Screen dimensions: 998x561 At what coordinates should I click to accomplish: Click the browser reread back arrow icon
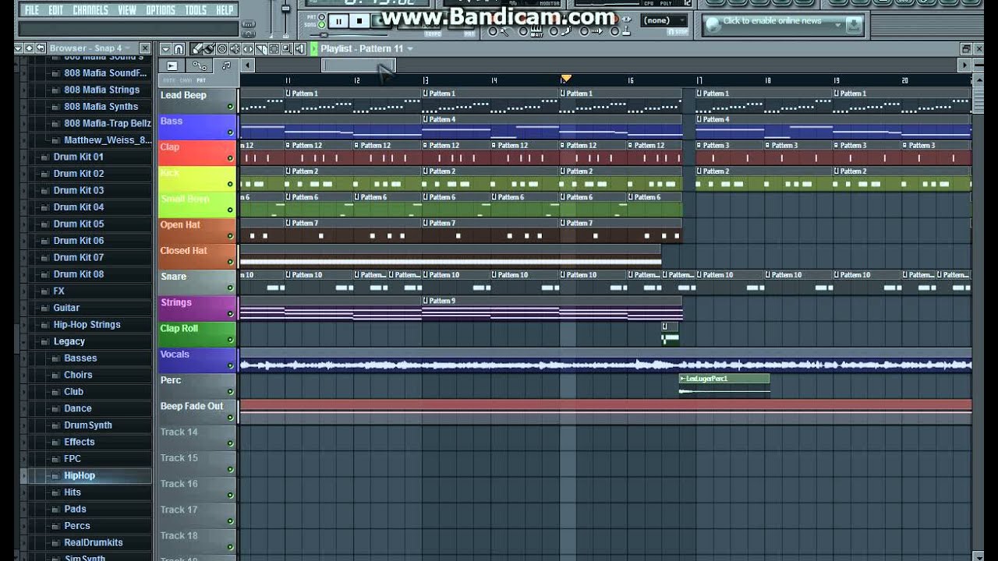pyautogui.click(x=41, y=48)
